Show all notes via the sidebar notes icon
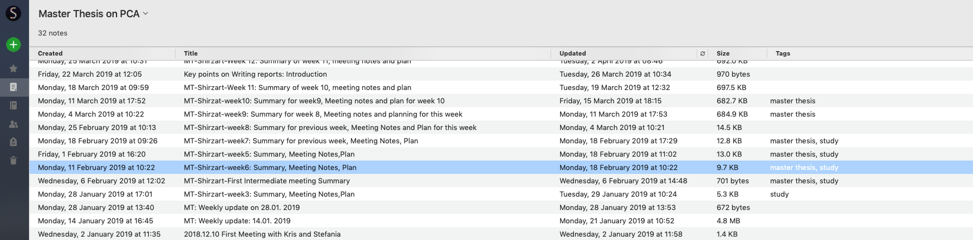The image size is (973, 240). tap(13, 87)
